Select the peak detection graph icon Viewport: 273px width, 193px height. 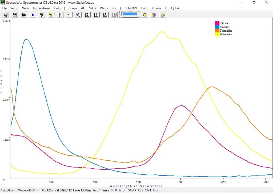click(96, 15)
